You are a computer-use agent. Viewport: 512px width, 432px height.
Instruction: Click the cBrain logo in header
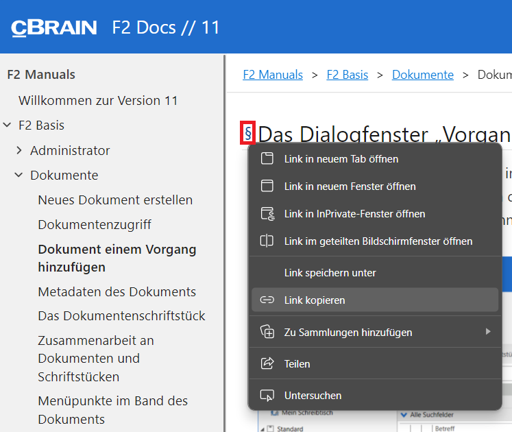click(53, 27)
